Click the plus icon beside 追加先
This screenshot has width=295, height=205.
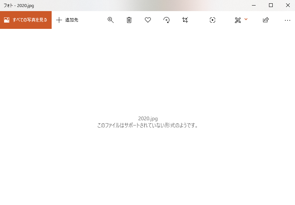pyautogui.click(x=59, y=20)
